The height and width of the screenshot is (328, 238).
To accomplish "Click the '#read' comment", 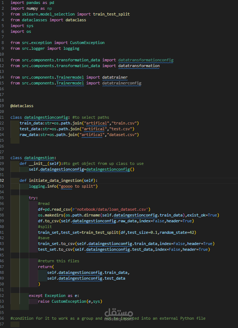I will coord(44,204).
